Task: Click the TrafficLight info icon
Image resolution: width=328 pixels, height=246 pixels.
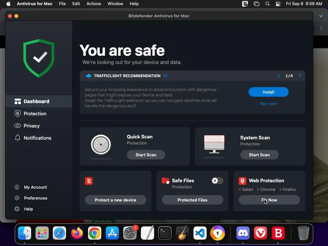Action: click(165, 76)
